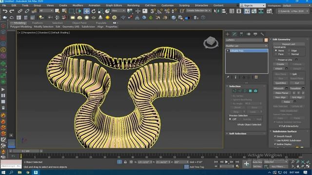Select the Face constraint radio button
312x175 pixels.
click(x=276, y=54)
